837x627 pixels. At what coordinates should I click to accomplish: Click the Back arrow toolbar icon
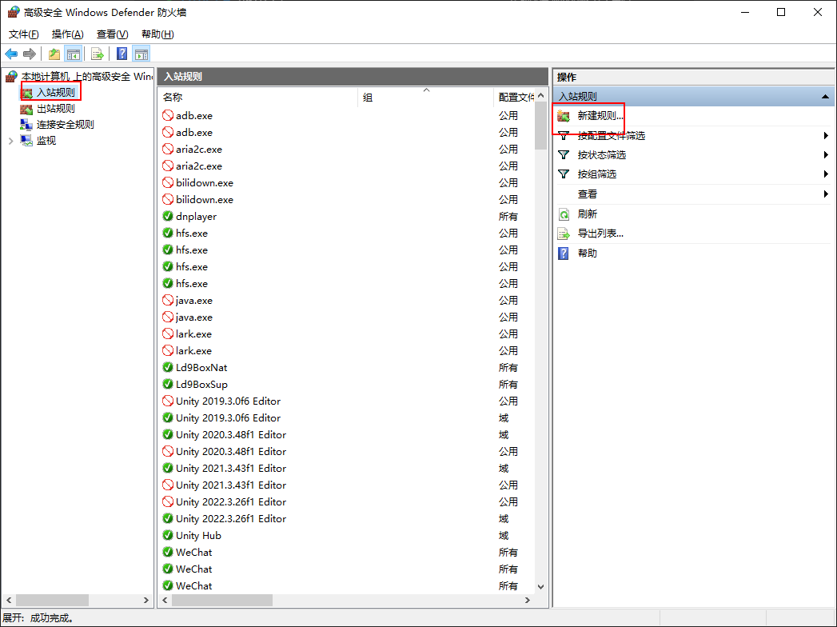(11, 54)
